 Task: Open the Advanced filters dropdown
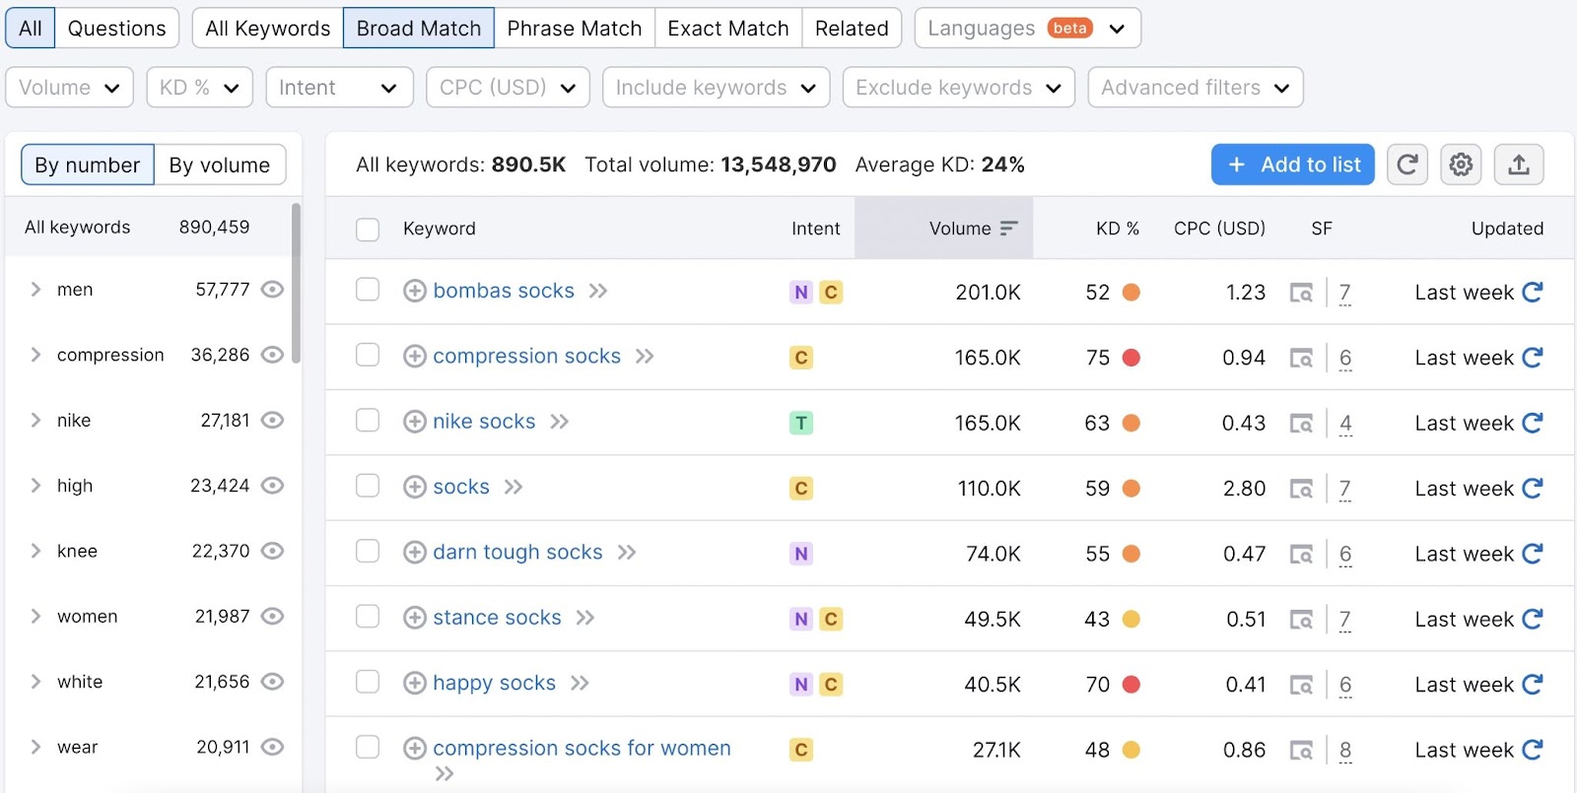click(x=1196, y=88)
